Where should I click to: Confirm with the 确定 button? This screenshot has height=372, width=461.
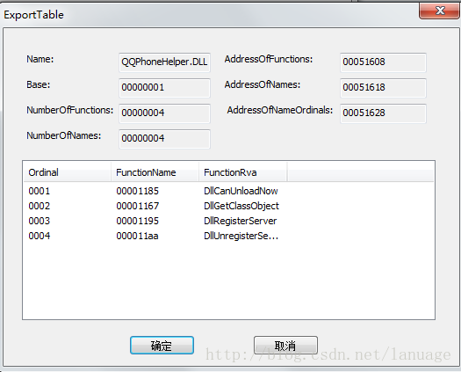(x=162, y=346)
